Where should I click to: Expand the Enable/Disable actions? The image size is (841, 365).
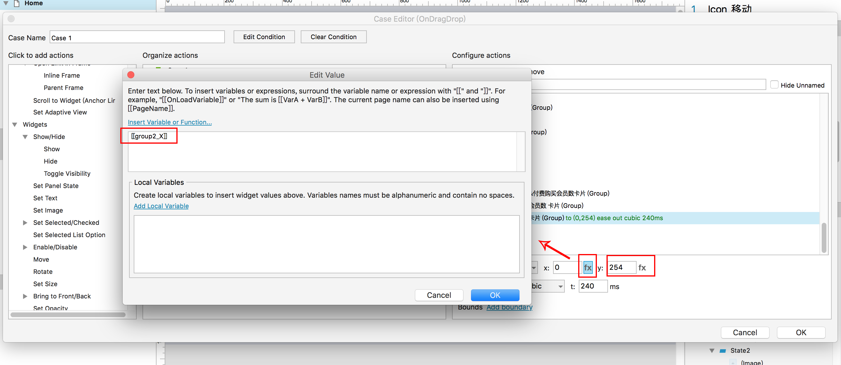tap(25, 247)
